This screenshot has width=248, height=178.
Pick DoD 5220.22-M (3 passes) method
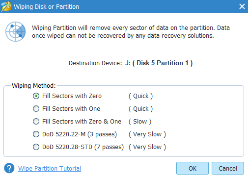(36, 134)
